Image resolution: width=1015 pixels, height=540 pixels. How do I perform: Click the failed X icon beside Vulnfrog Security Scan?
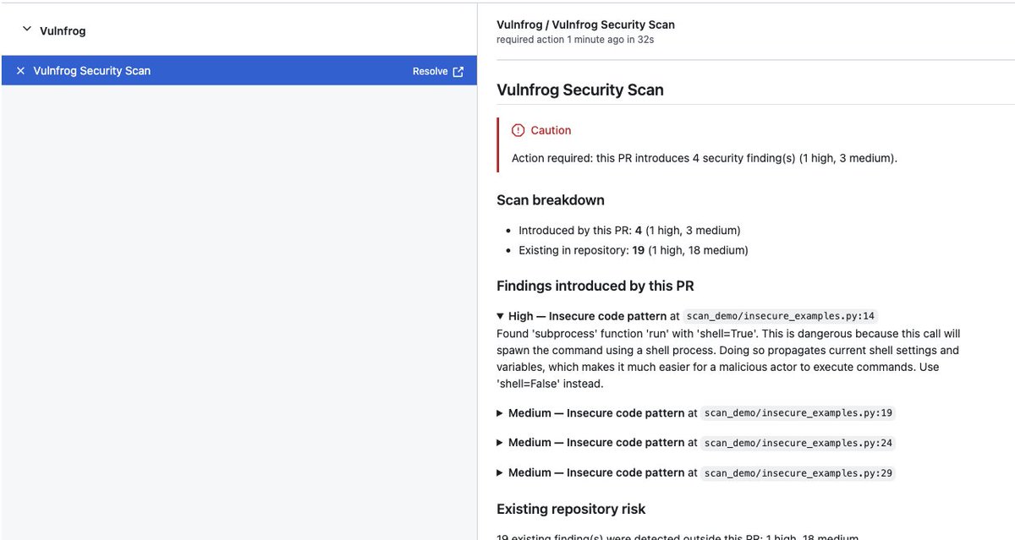tap(20, 71)
